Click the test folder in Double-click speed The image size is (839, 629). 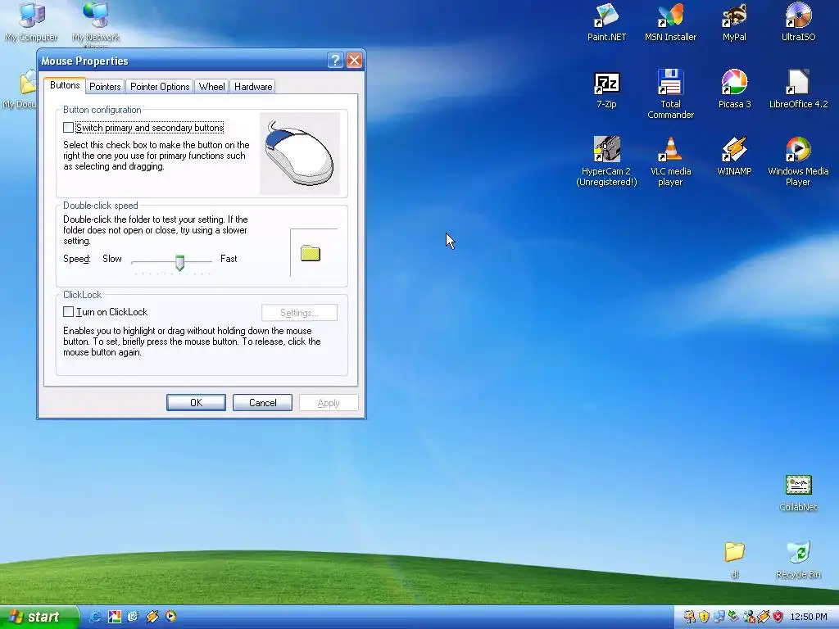(311, 253)
